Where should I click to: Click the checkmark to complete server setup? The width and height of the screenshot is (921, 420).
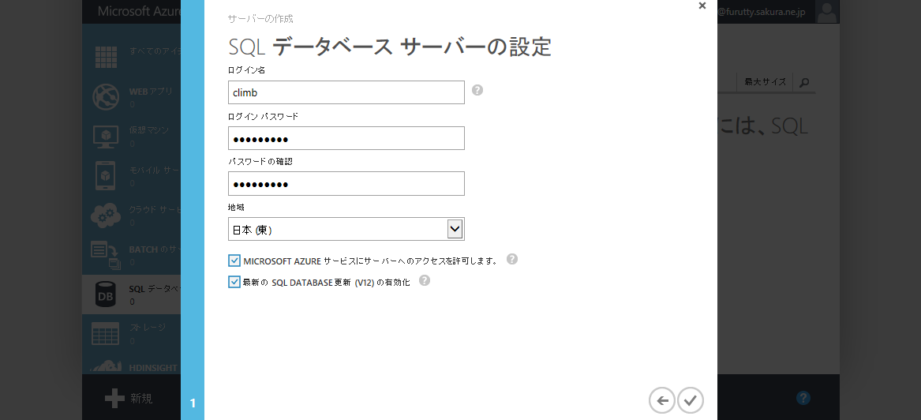[x=691, y=400]
